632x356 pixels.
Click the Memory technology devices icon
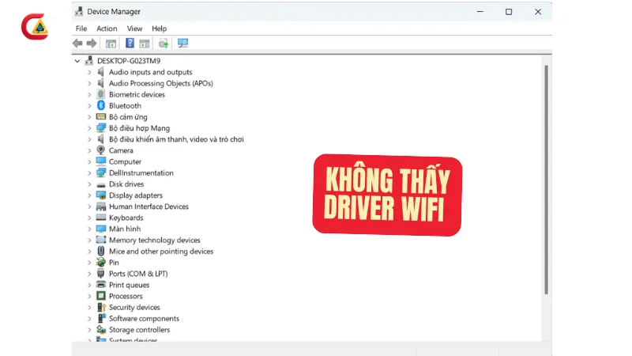click(101, 240)
